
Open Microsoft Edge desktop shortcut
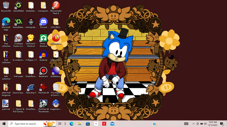6,24
